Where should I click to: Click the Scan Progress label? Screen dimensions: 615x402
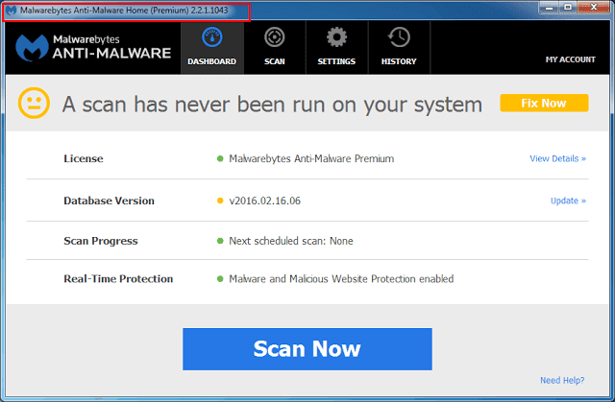coord(101,241)
